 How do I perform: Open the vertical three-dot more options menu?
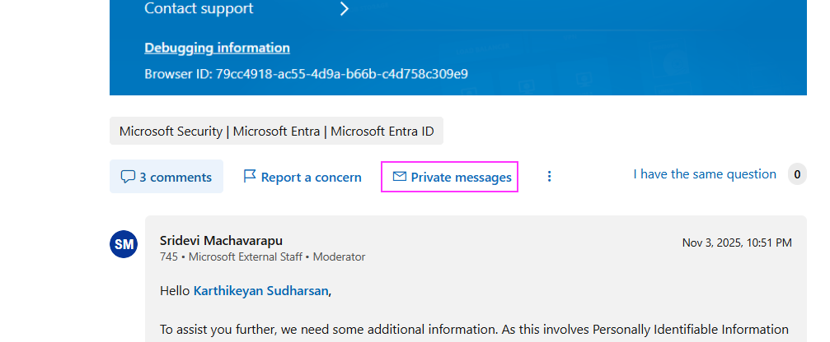click(x=549, y=176)
